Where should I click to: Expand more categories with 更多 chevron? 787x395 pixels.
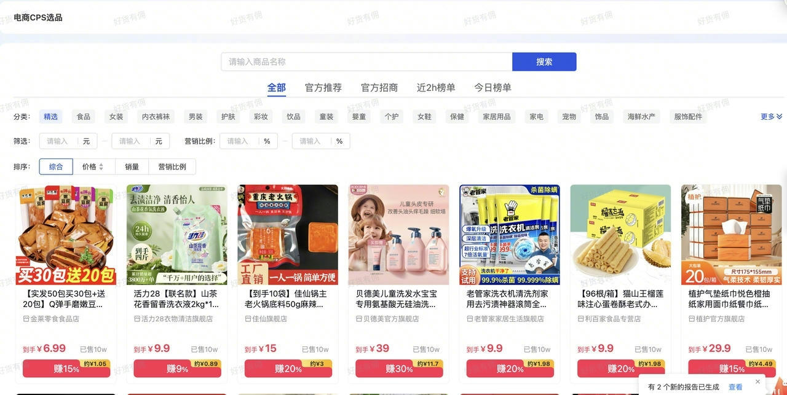pos(771,117)
